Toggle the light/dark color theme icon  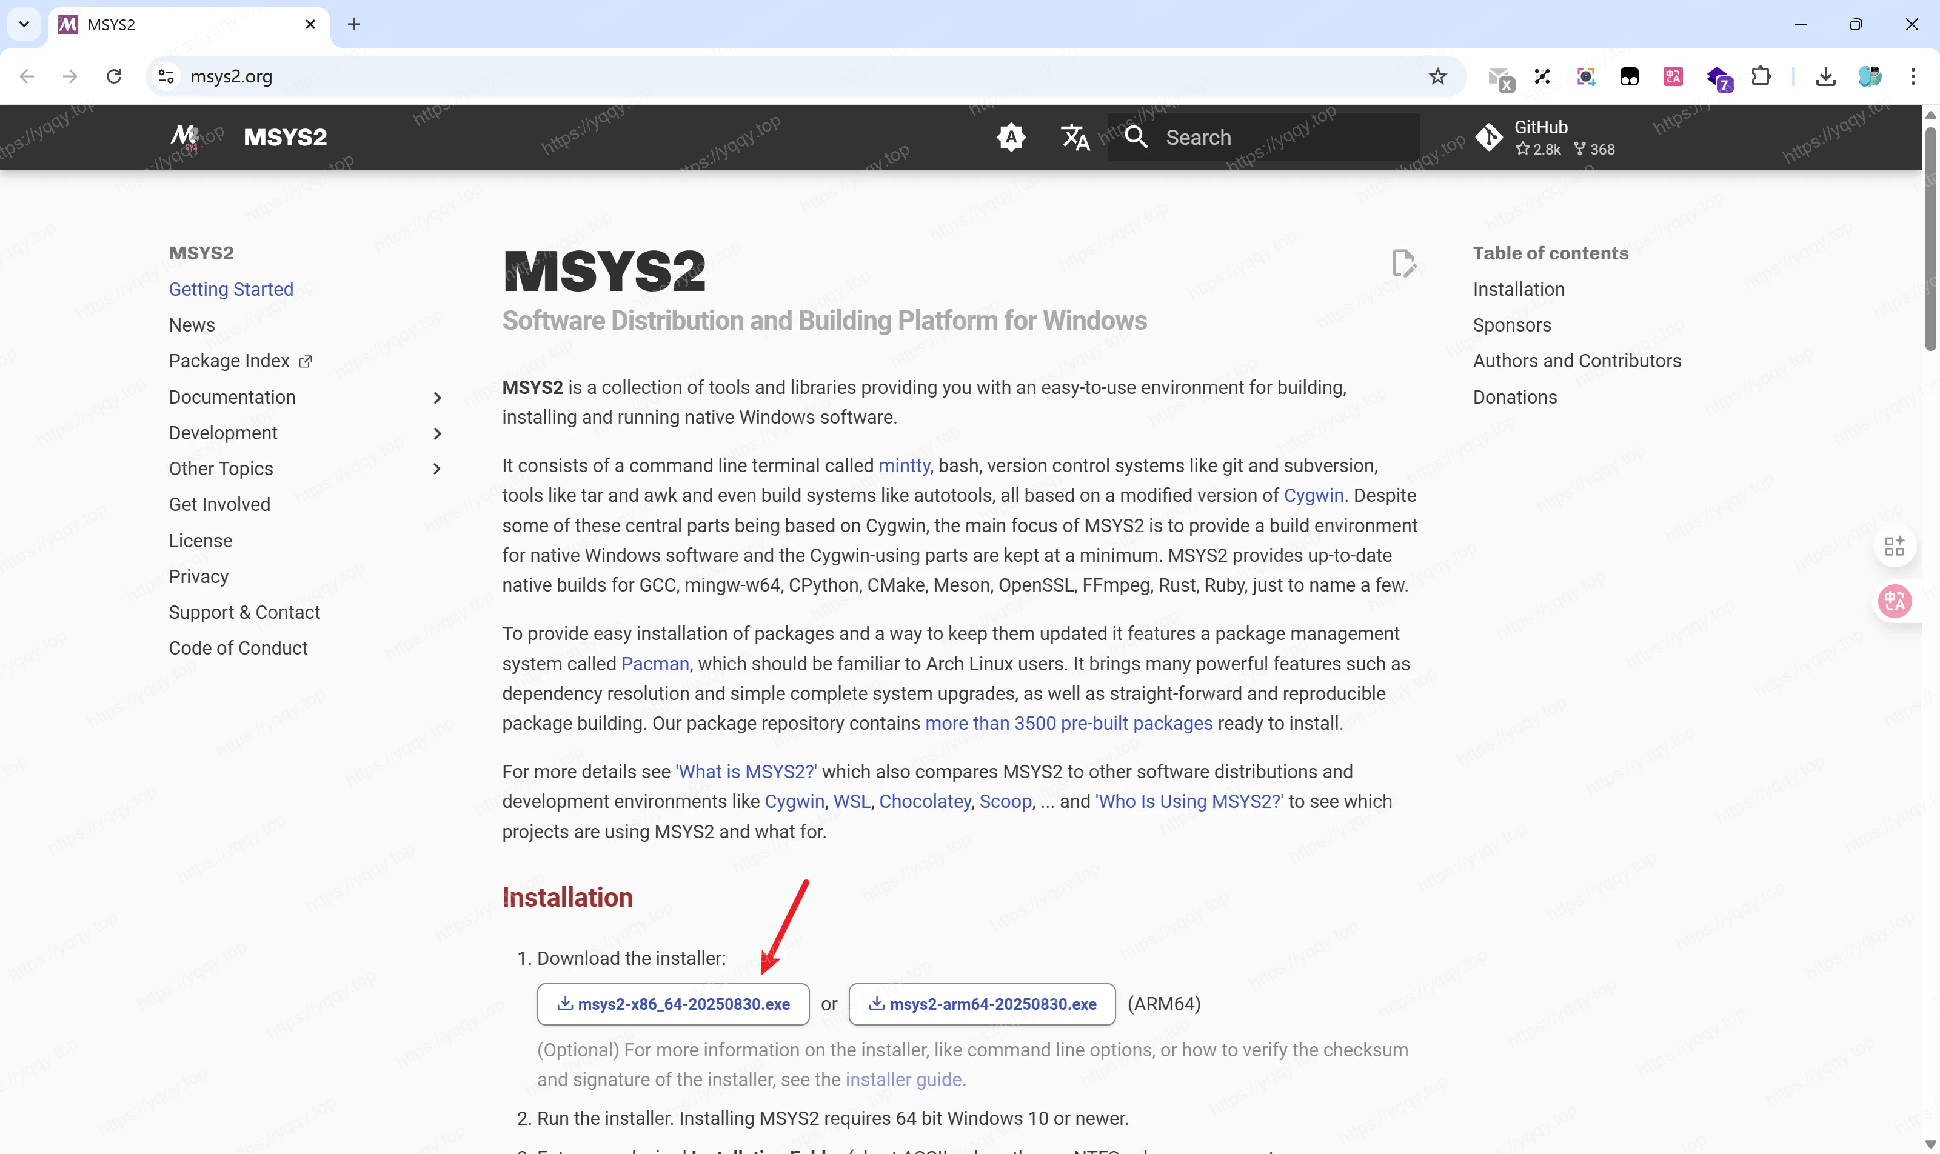(x=1011, y=138)
